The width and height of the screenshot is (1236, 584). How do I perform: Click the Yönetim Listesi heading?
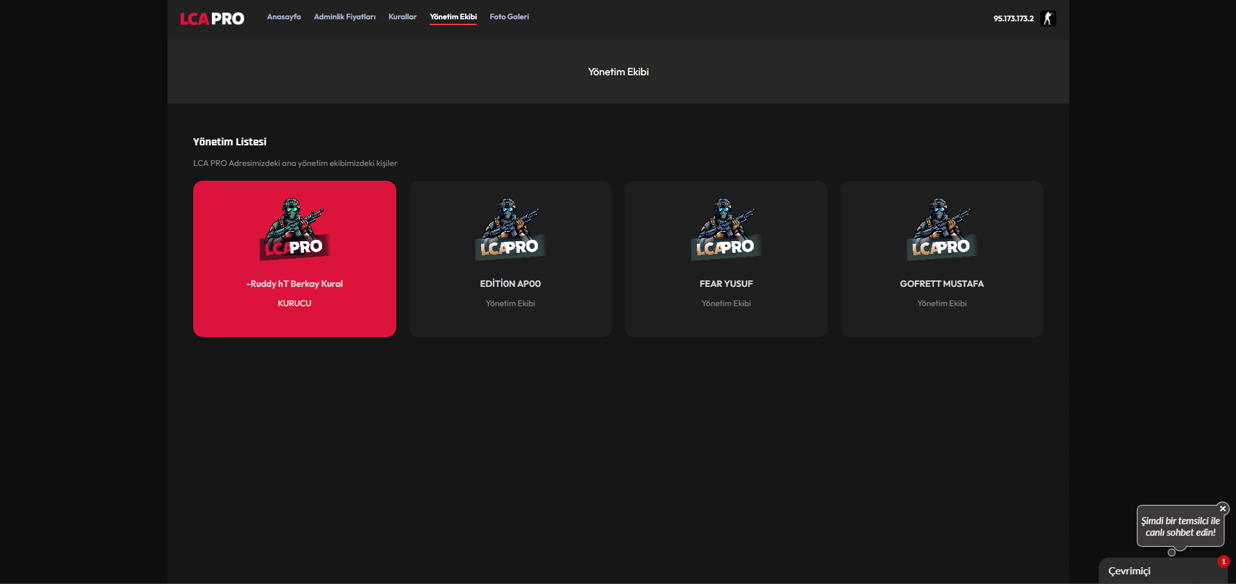(230, 141)
